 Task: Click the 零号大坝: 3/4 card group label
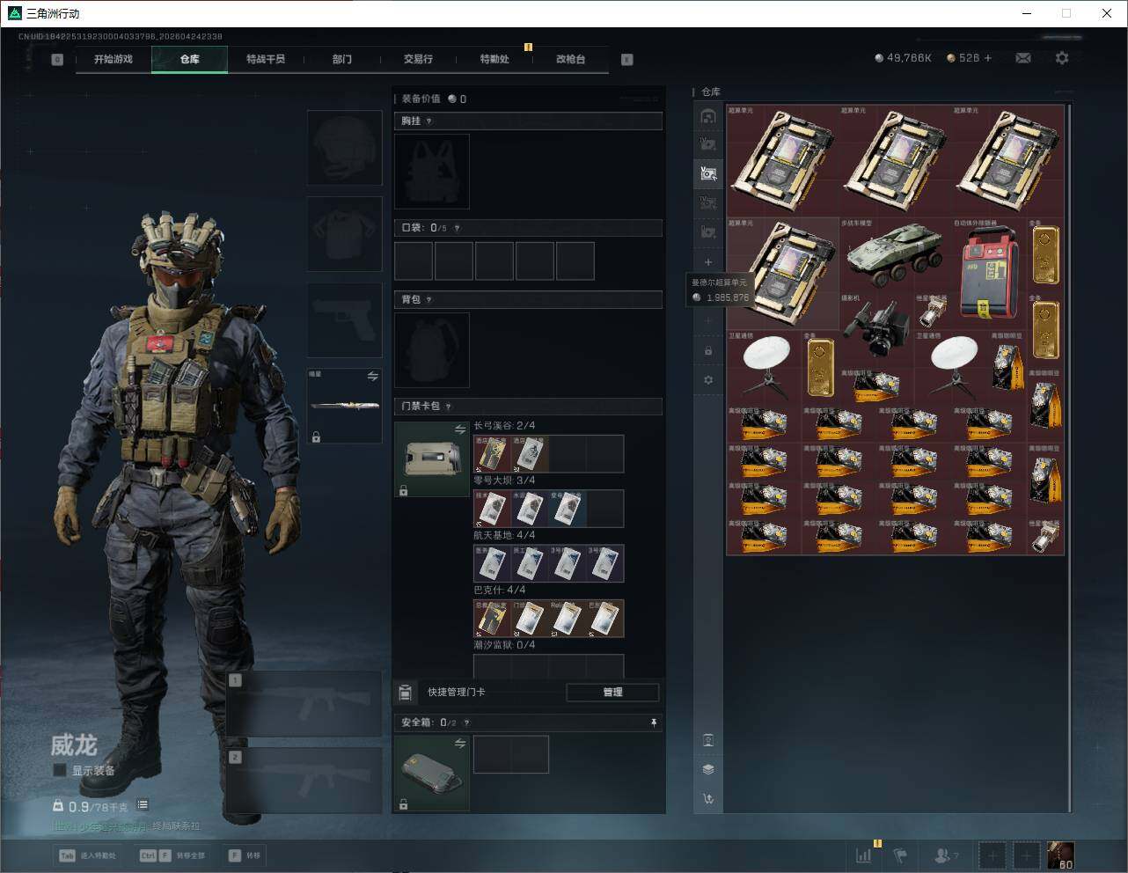(x=504, y=481)
